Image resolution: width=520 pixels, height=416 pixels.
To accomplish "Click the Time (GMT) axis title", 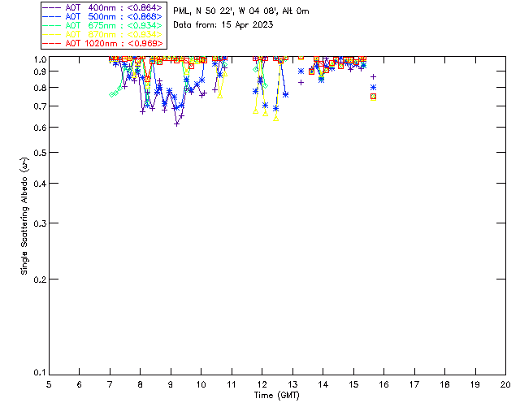I will [x=277, y=395].
